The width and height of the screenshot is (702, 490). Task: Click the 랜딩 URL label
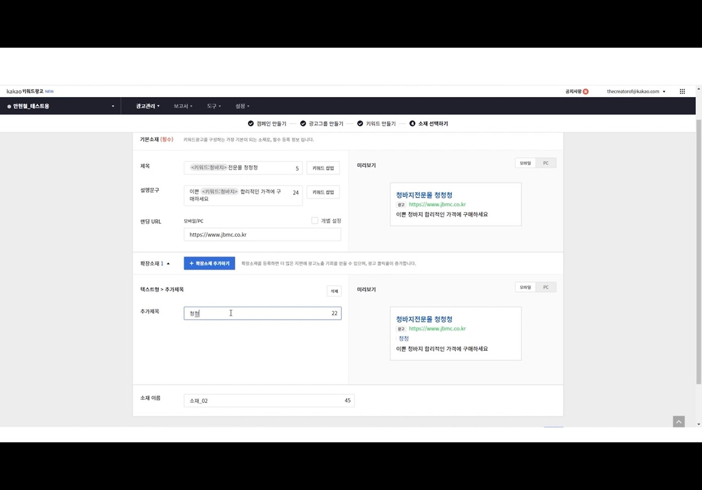coord(151,222)
